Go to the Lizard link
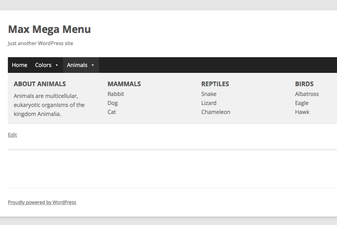 pyautogui.click(x=208, y=103)
